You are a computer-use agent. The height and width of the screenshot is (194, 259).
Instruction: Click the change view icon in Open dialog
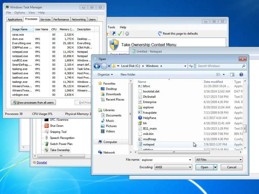218,75
